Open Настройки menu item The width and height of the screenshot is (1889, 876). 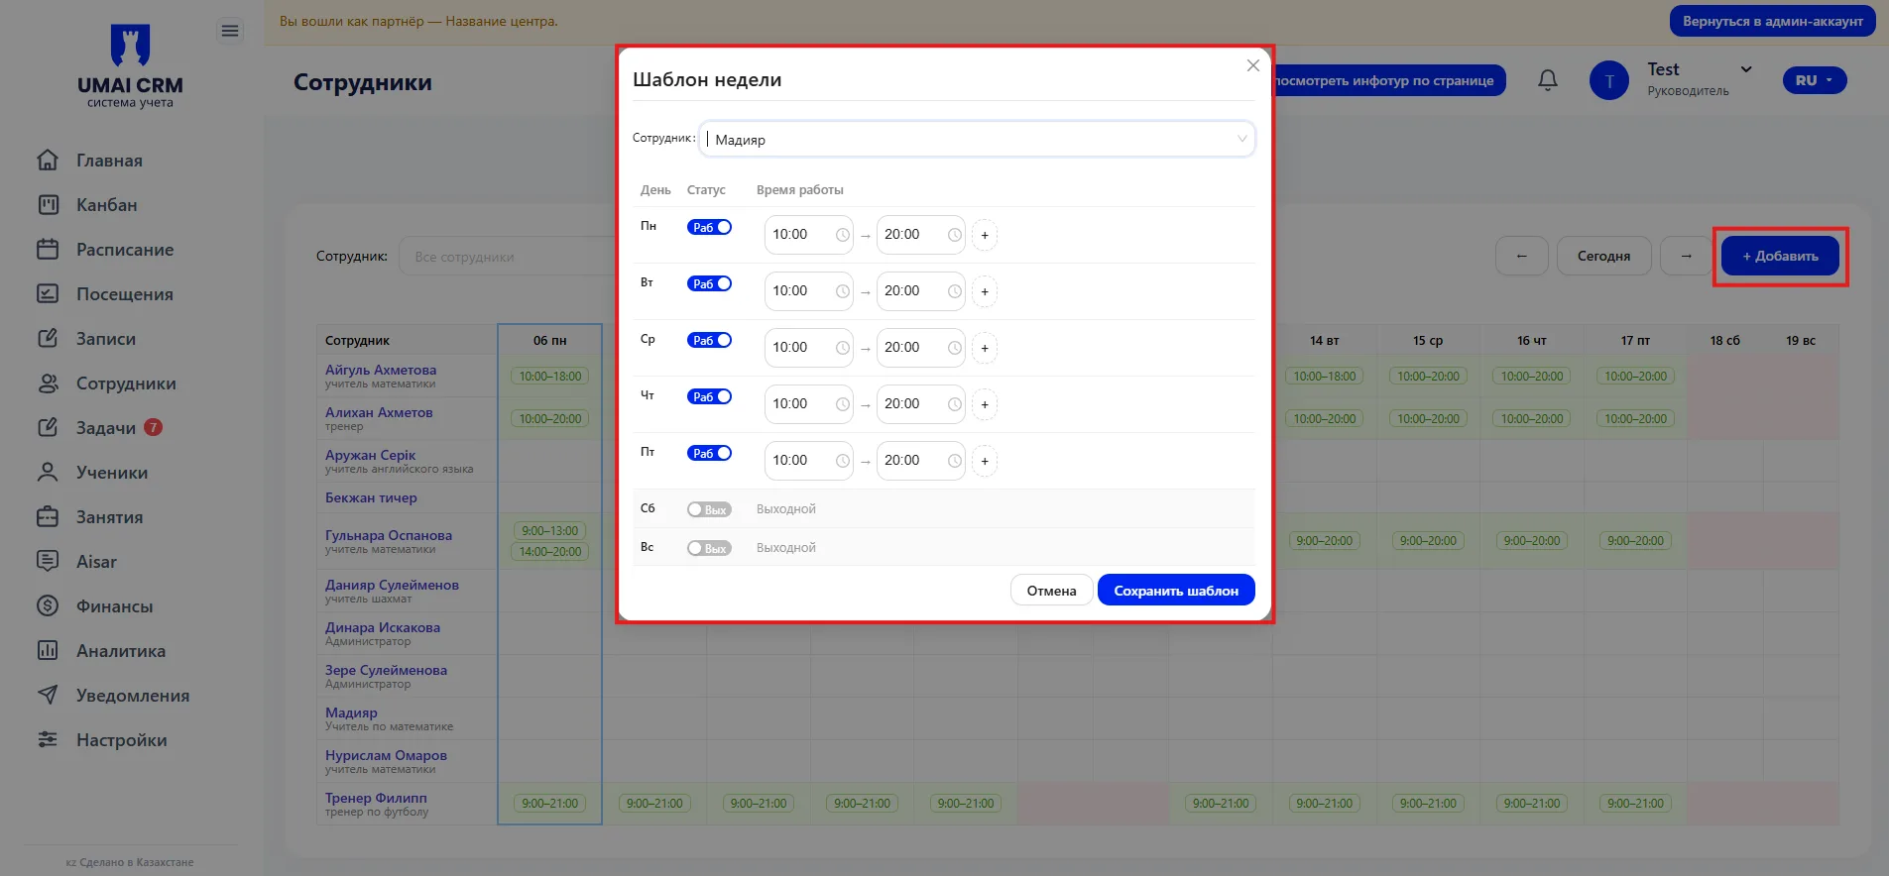pos(122,740)
